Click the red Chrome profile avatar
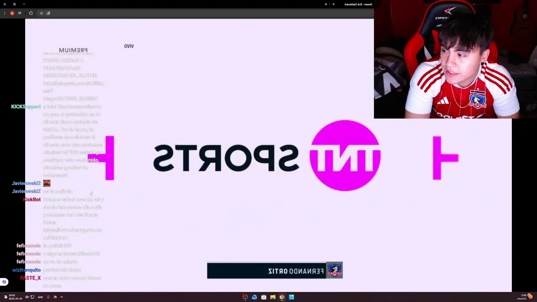 12,13
